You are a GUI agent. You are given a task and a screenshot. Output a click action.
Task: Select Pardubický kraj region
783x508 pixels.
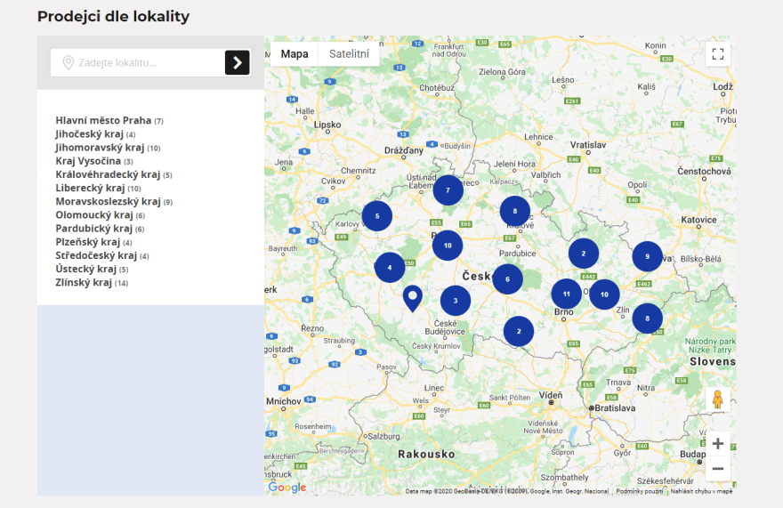point(100,229)
